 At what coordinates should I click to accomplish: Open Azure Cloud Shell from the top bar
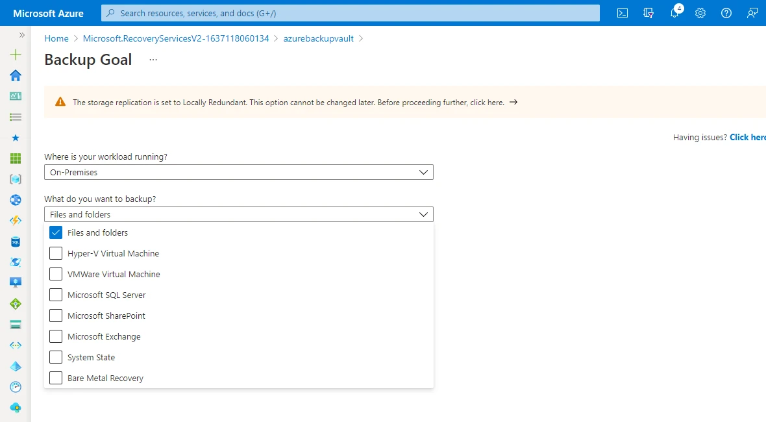[622, 13]
